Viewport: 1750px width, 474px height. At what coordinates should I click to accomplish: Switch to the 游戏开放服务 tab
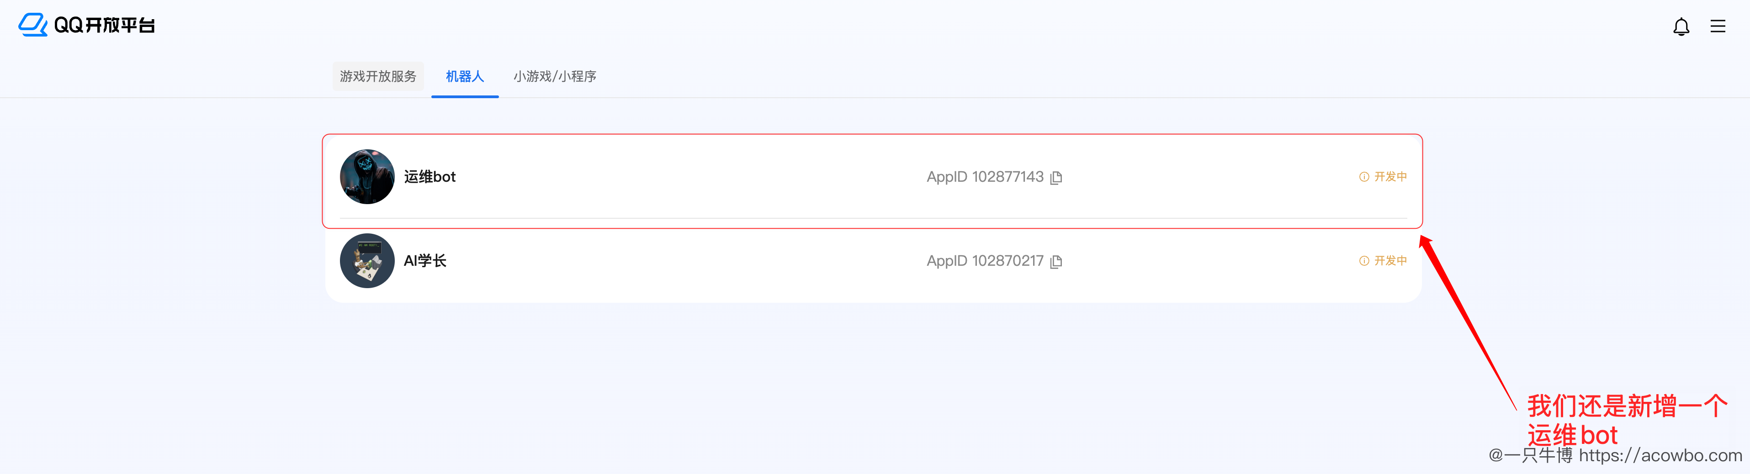[x=378, y=76]
